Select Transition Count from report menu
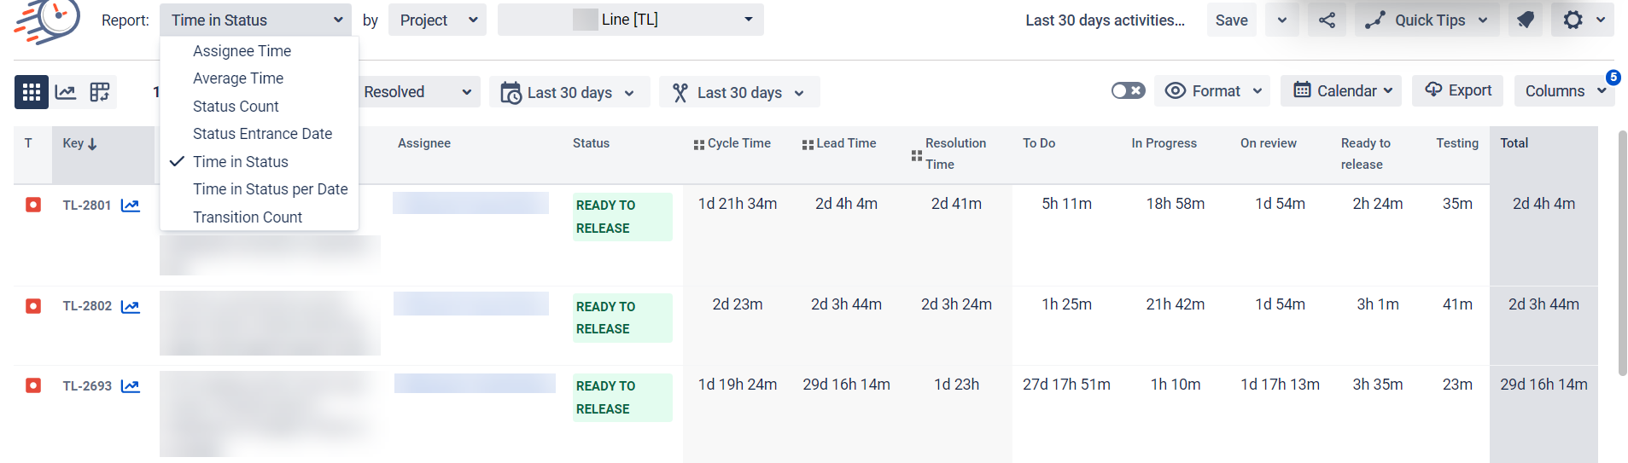Screen dimensions: 1628x463 pyautogui.click(x=248, y=217)
